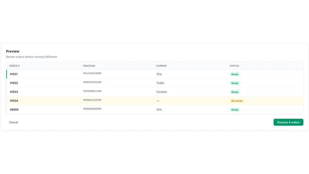Select order number #9999

coord(14,110)
